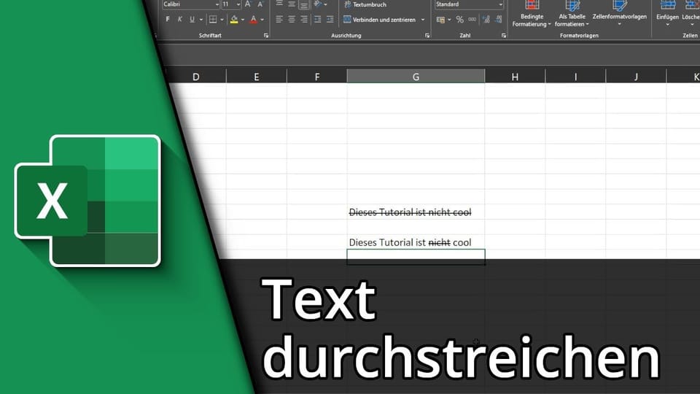Toggle Textumbruch wrap text
The width and height of the screenshot is (700, 394).
365,4
